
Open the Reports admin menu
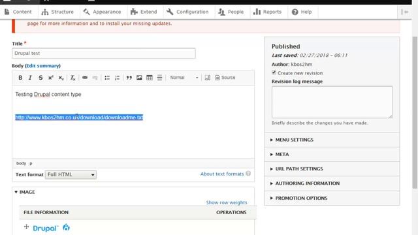267,12
